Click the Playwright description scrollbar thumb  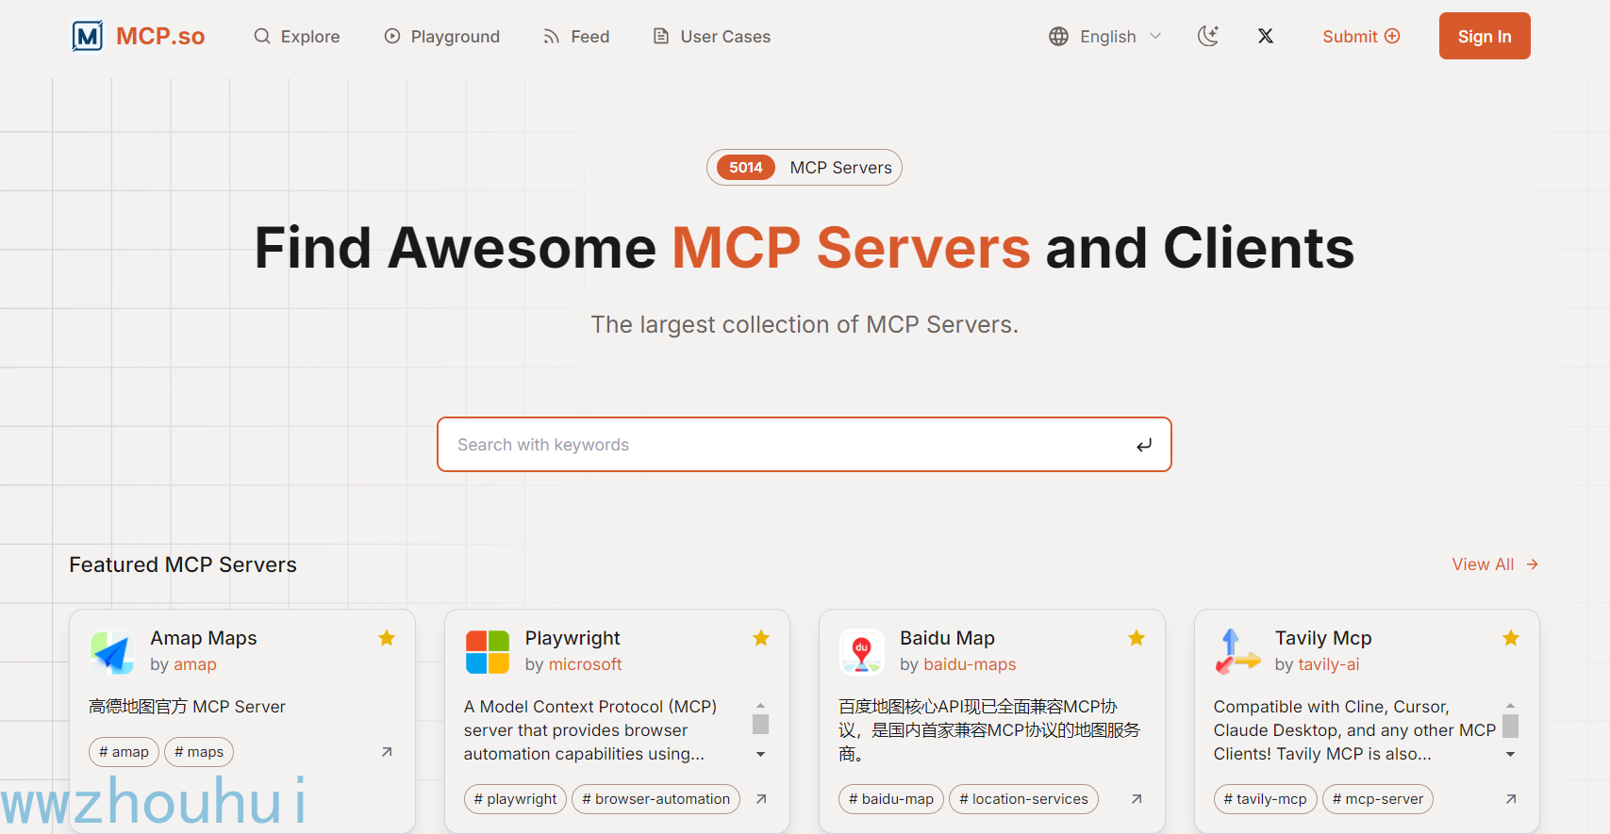pyautogui.click(x=760, y=724)
